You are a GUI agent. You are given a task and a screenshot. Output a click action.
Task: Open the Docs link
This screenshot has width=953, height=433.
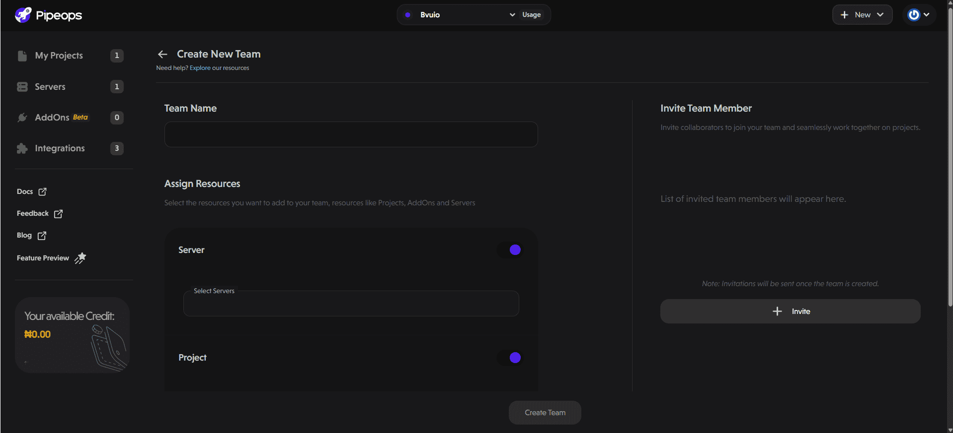point(32,191)
